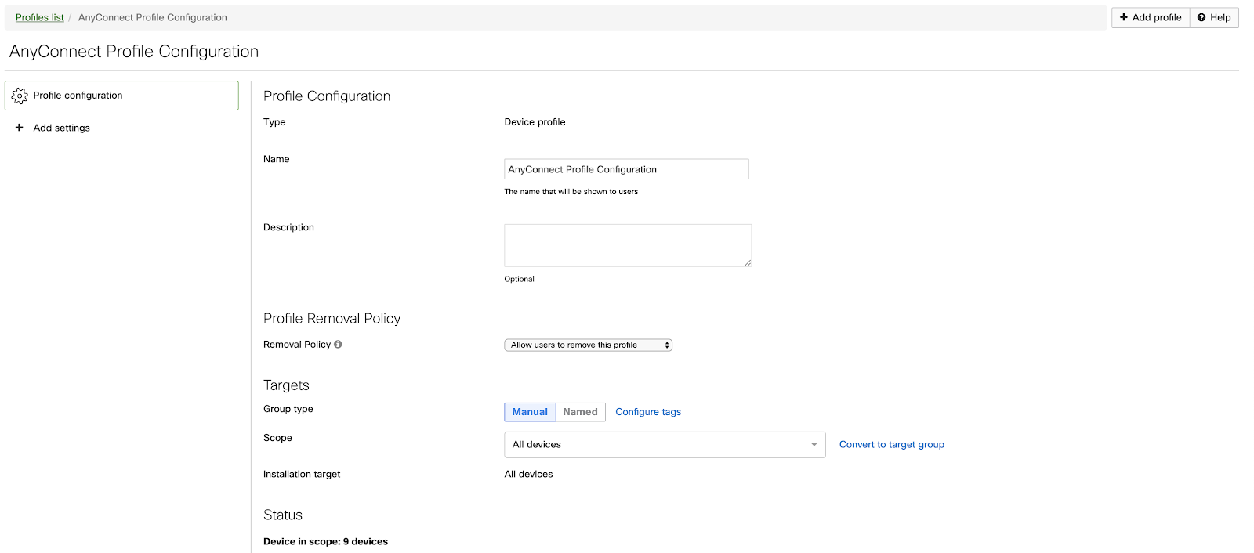Open the Help button
The width and height of the screenshot is (1254, 553).
[1214, 17]
